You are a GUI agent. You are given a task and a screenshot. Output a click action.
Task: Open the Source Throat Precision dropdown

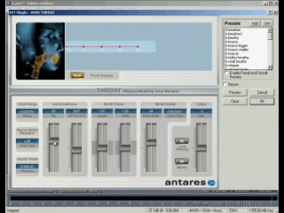[x=27, y=166]
